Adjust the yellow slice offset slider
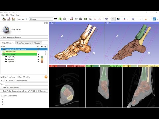This screenshot has height=119, width=159. (138, 66)
